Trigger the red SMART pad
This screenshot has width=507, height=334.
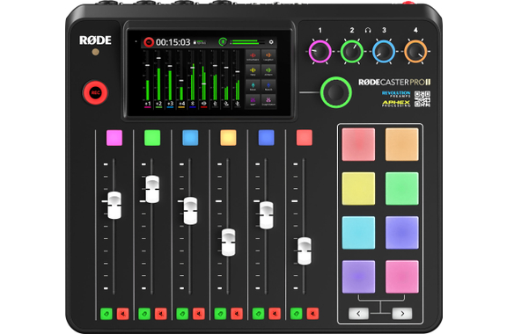[x=358, y=144]
